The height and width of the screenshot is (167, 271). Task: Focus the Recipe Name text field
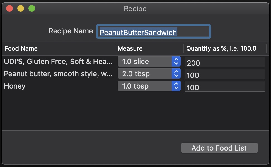(153, 32)
